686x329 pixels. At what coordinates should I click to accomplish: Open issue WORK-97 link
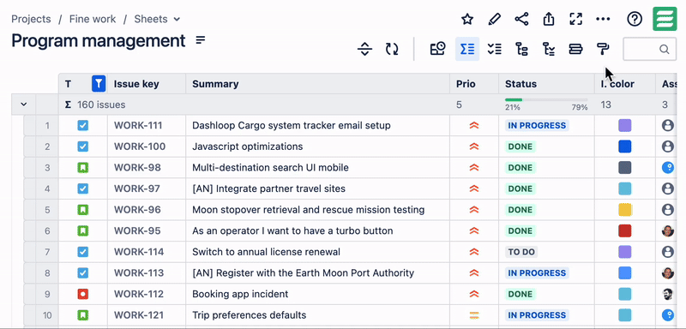(137, 188)
